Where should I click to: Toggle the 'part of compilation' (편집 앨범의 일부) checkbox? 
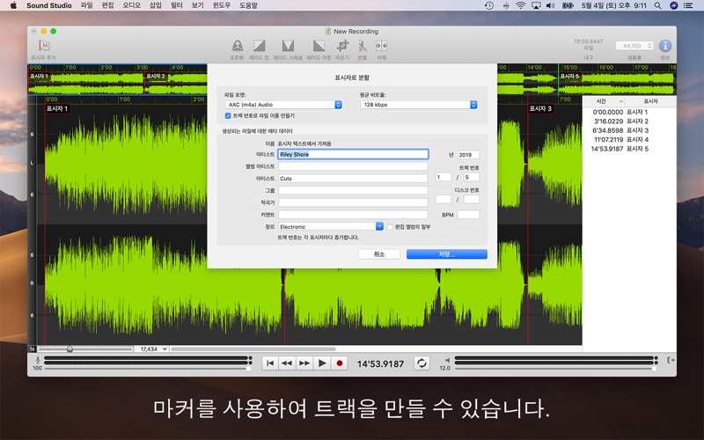click(390, 227)
